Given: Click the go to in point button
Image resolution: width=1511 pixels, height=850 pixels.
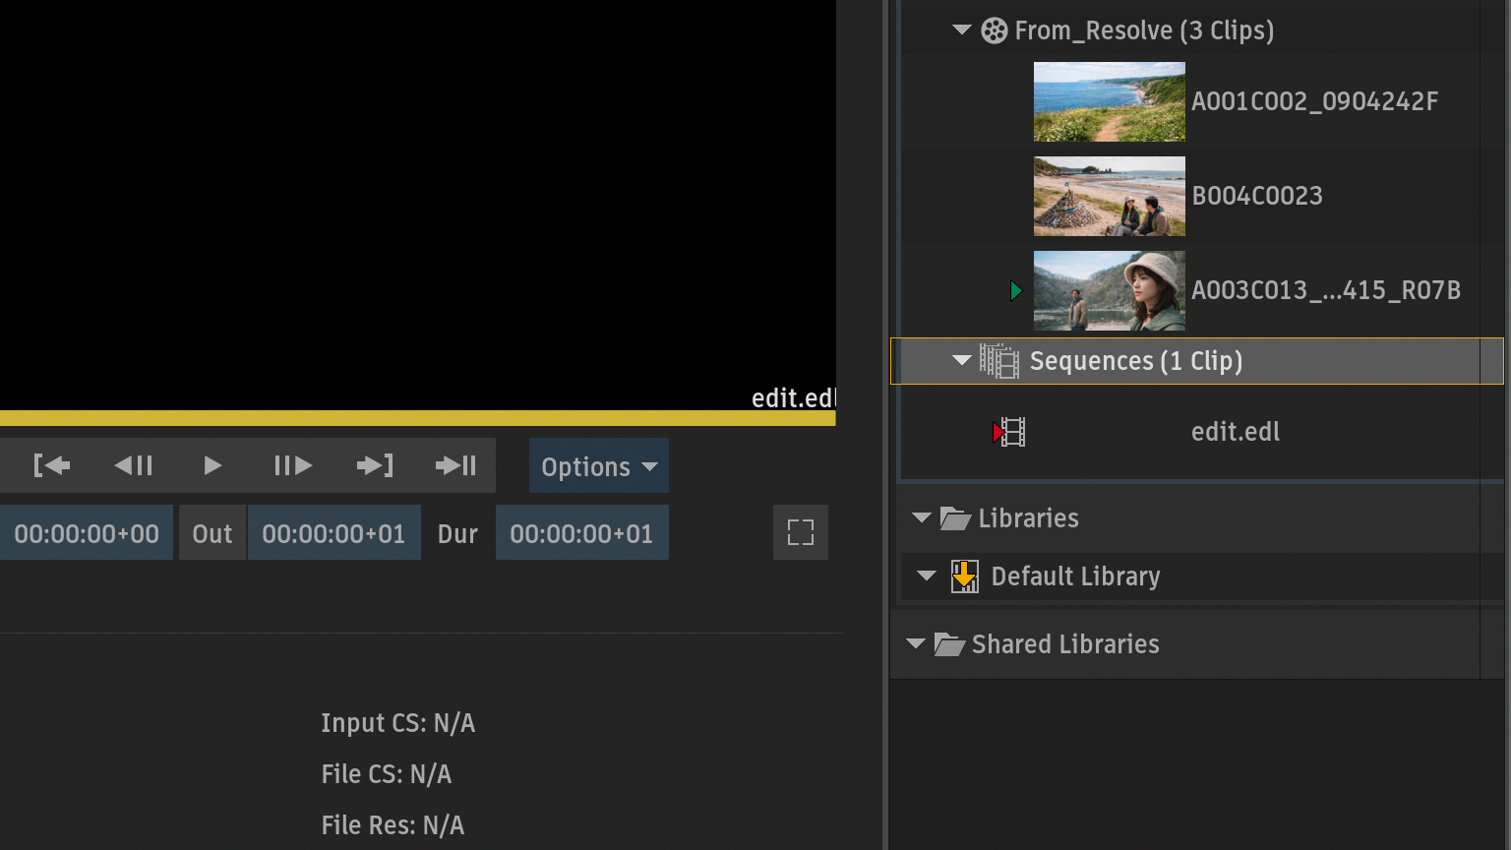Looking at the screenshot, I should click(52, 465).
